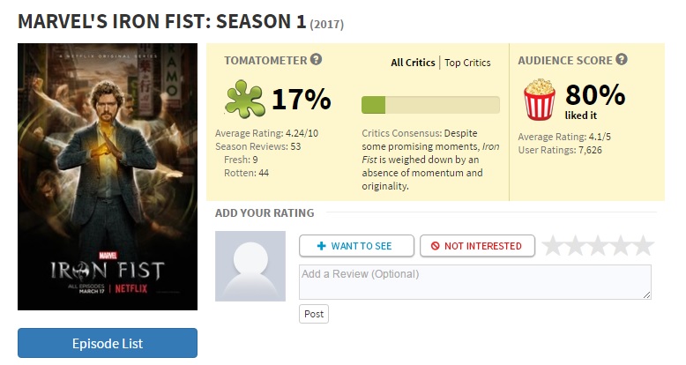
Task: Rate one star with the first star
Action: coord(553,246)
